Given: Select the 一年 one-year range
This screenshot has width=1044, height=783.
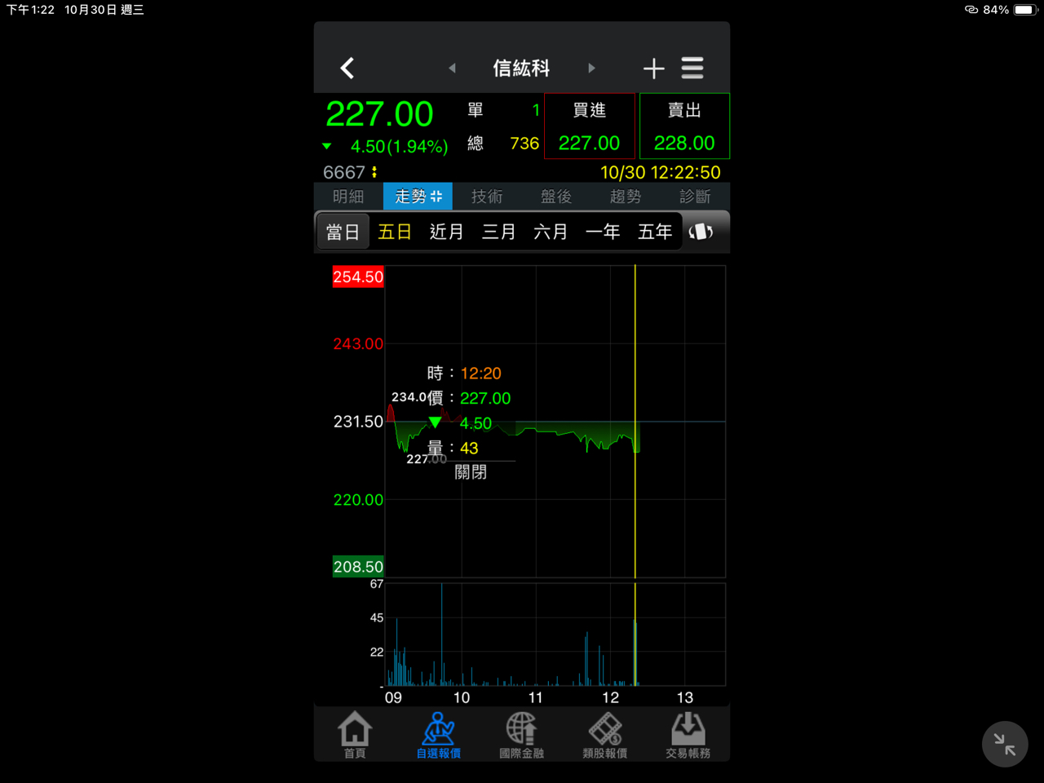Looking at the screenshot, I should pos(603,232).
